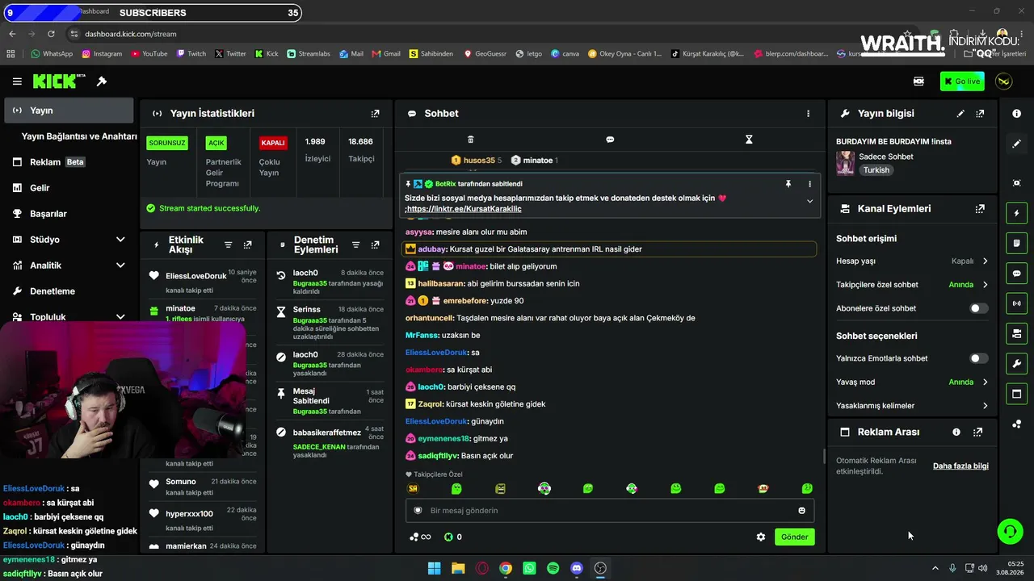1034x581 pixels.
Task: Open Reklam Beta in the sidebar
Action: 69,162
